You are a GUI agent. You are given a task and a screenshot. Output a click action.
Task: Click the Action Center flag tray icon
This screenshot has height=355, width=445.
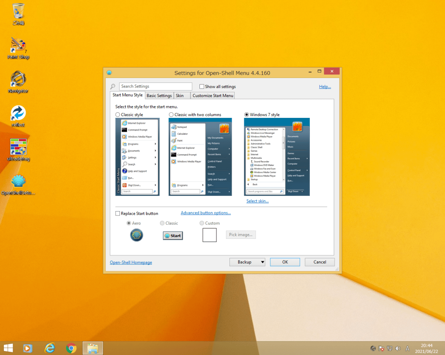pyautogui.click(x=382, y=348)
